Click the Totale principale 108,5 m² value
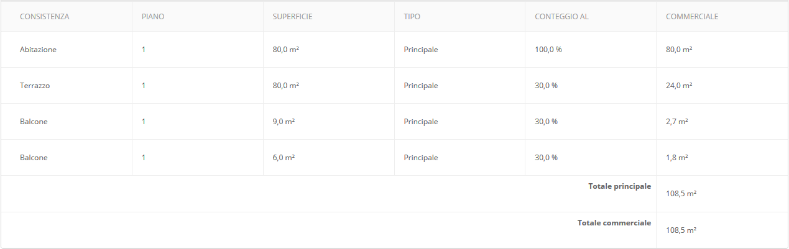Screen dimensions: 789x249 pos(681,194)
